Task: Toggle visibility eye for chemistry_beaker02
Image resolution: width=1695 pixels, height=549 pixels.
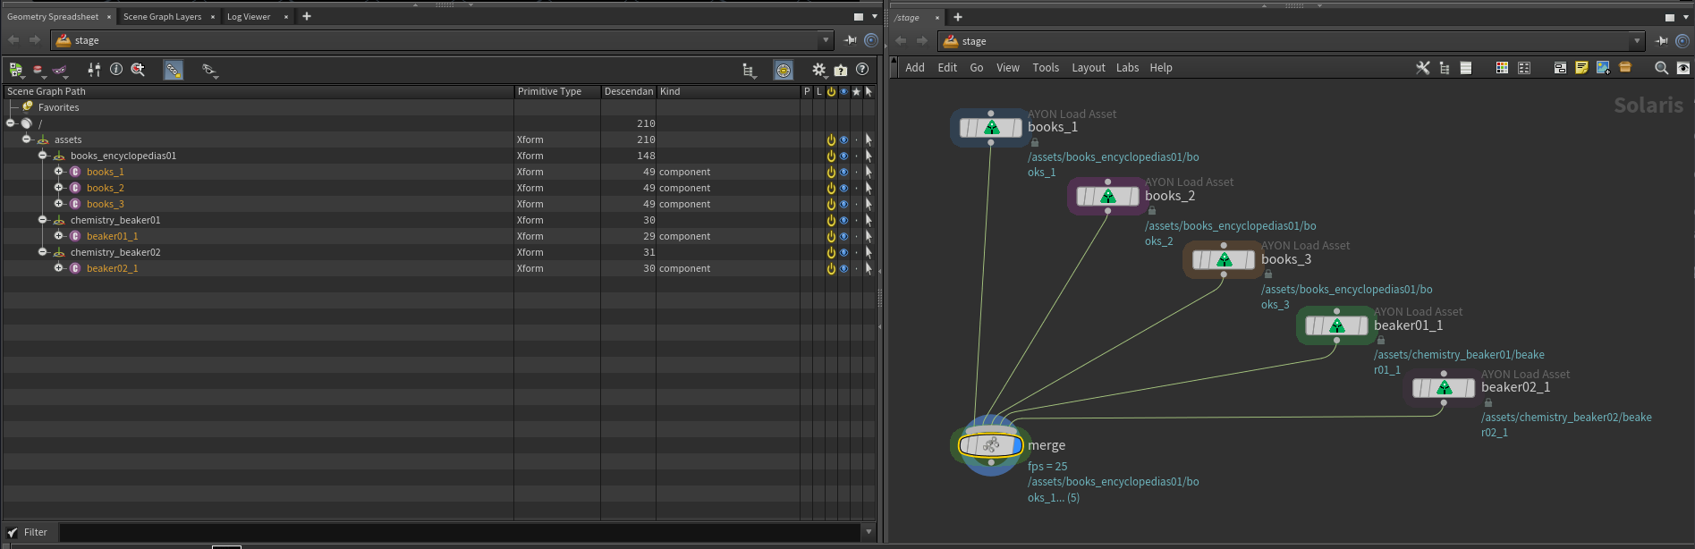Action: click(x=843, y=253)
